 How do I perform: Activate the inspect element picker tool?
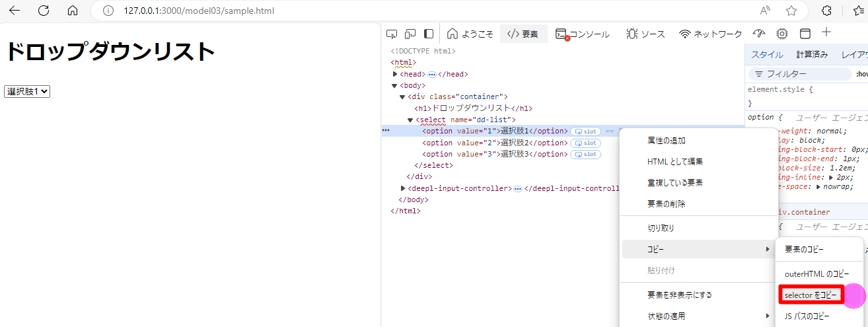pos(392,34)
